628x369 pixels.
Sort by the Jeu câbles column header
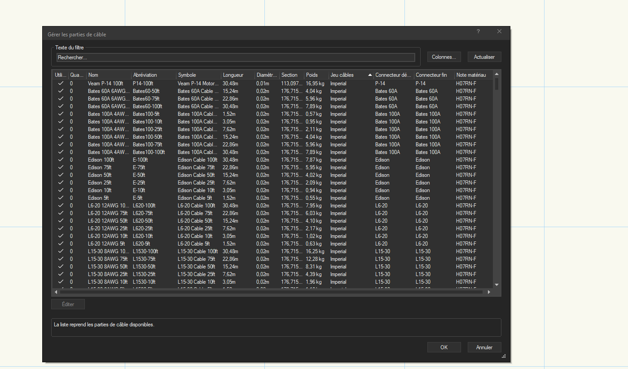coord(348,75)
